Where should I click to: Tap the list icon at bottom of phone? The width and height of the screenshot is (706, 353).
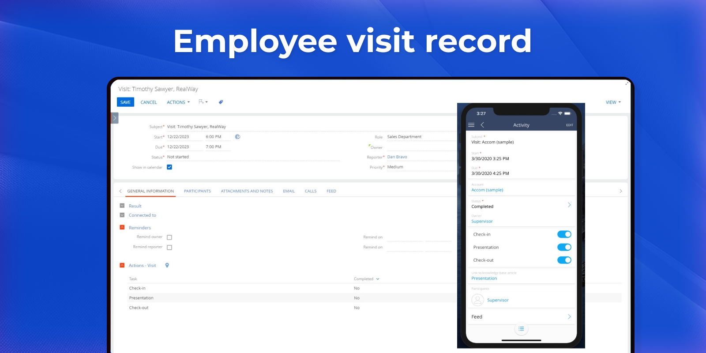(x=521, y=329)
